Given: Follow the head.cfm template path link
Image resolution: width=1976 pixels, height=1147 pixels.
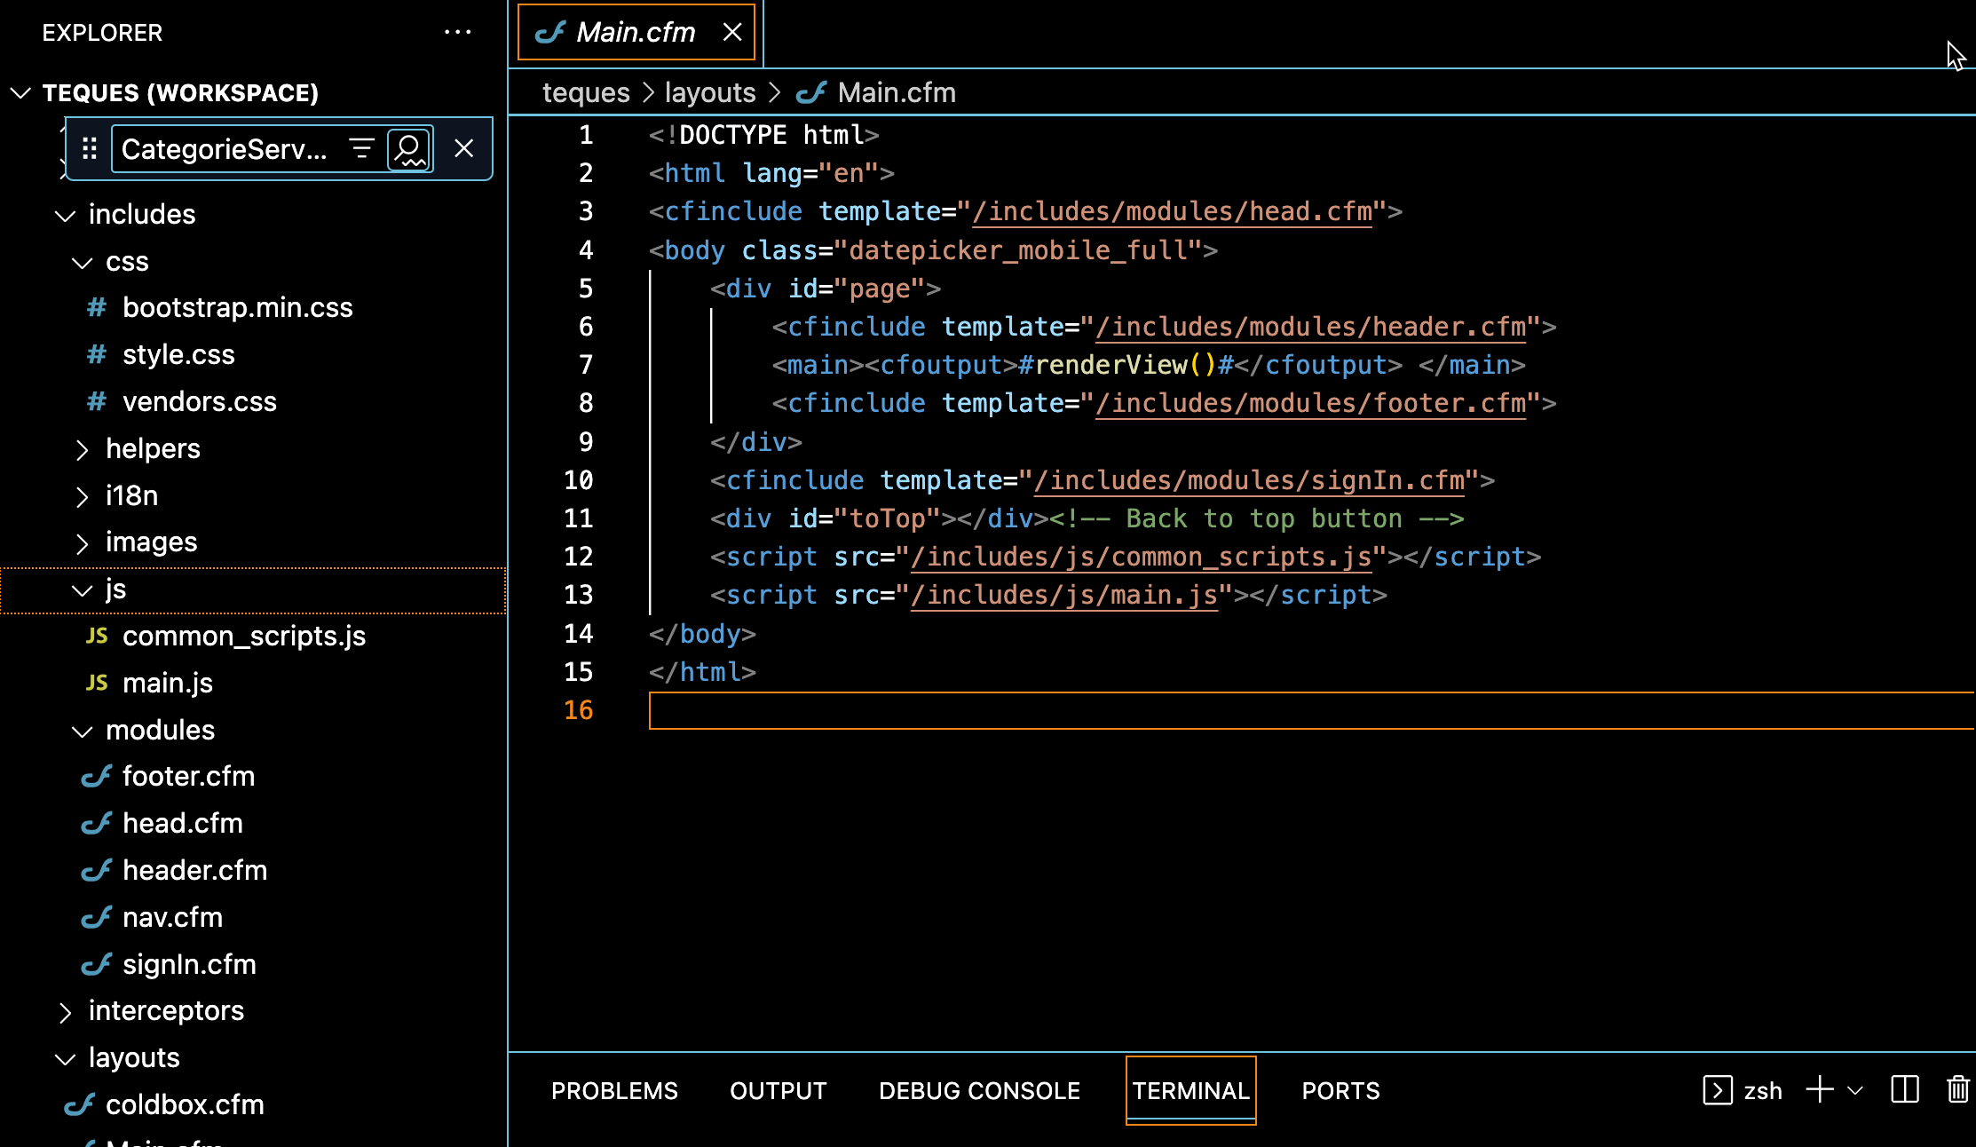Looking at the screenshot, I should click(x=1172, y=211).
